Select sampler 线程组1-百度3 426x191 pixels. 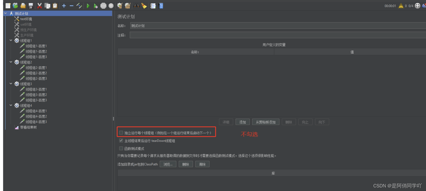[x=36, y=57]
